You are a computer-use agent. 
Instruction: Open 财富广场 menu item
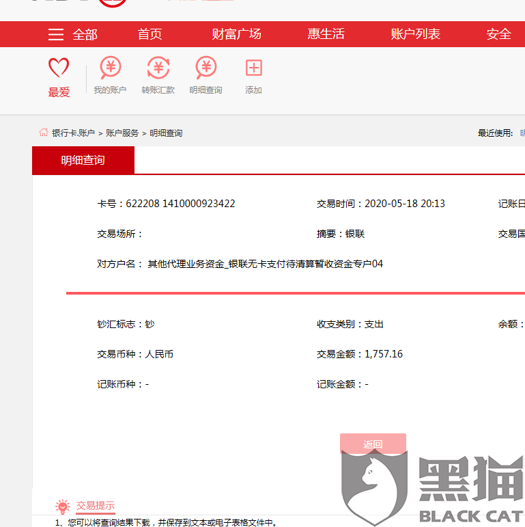coord(236,34)
